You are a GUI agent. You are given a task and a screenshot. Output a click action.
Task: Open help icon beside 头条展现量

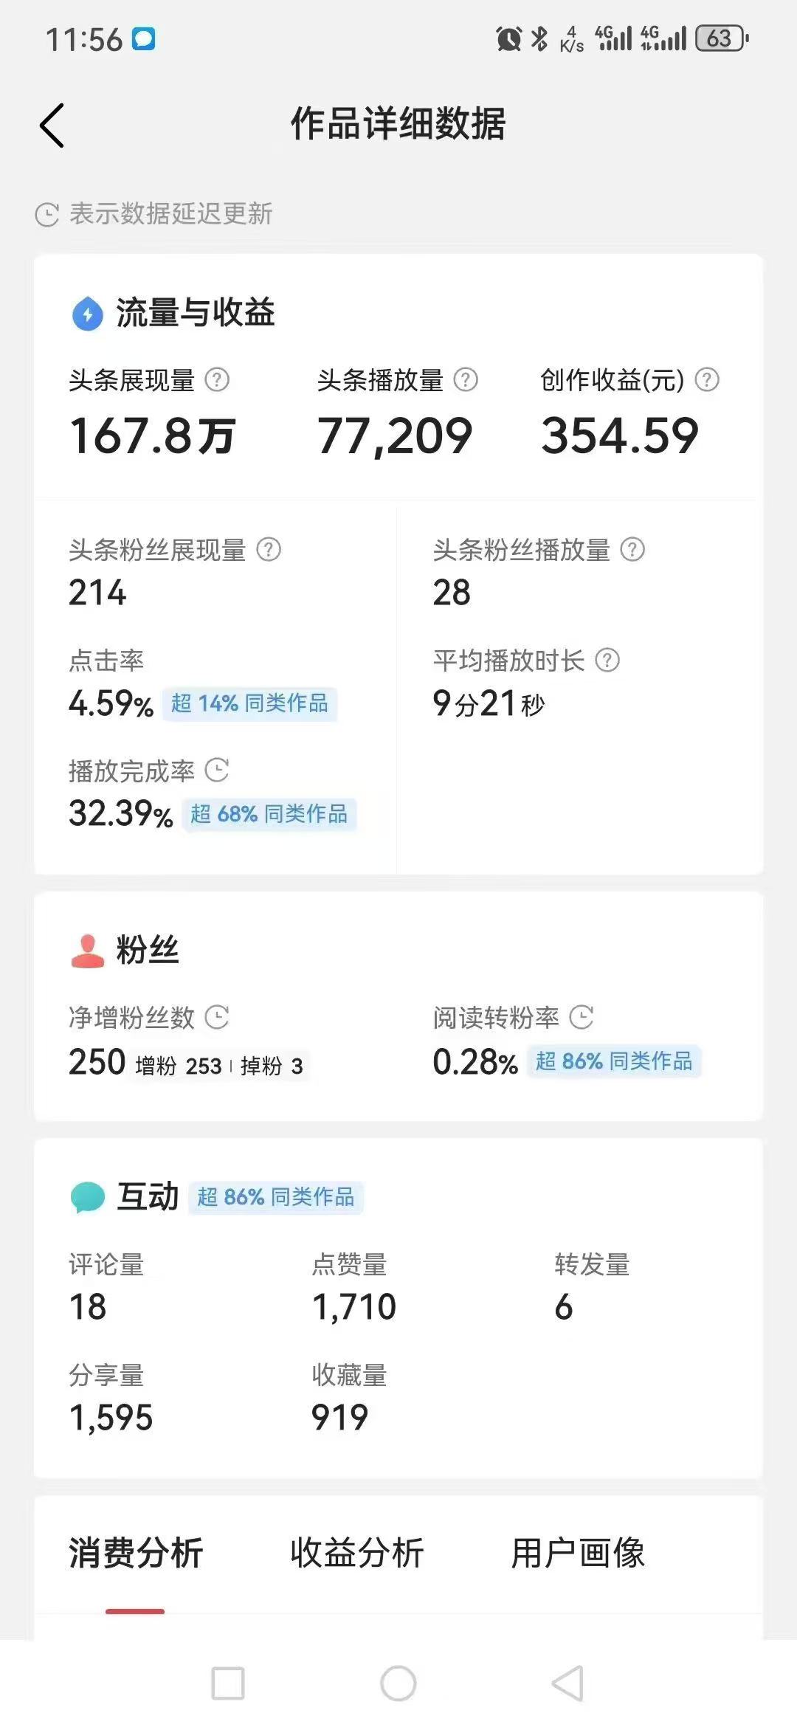[x=217, y=380]
